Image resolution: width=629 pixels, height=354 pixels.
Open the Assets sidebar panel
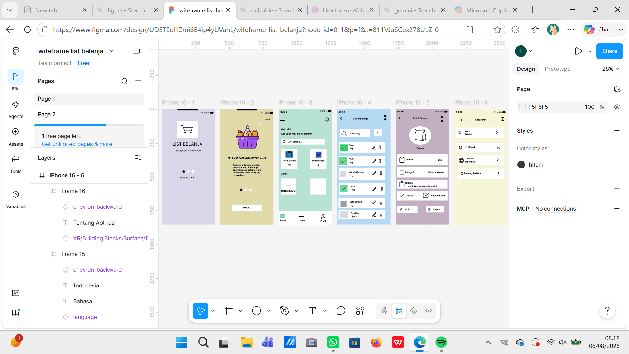(x=16, y=137)
